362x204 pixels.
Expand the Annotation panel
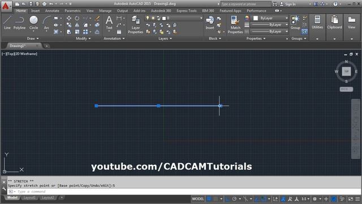point(114,39)
